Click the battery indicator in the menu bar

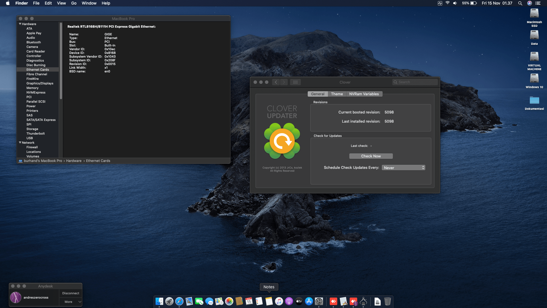[x=473, y=3]
